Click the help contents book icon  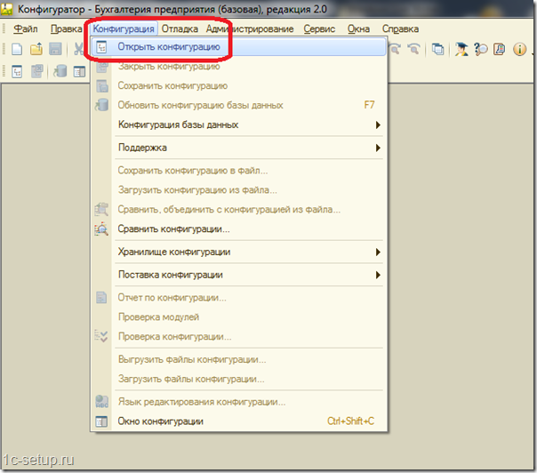pos(500,49)
